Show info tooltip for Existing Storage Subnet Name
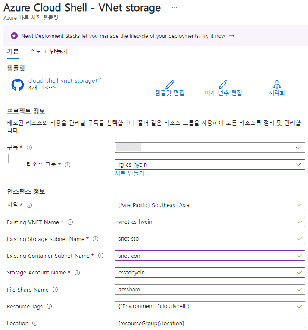308x330 pixels. tap(96, 239)
